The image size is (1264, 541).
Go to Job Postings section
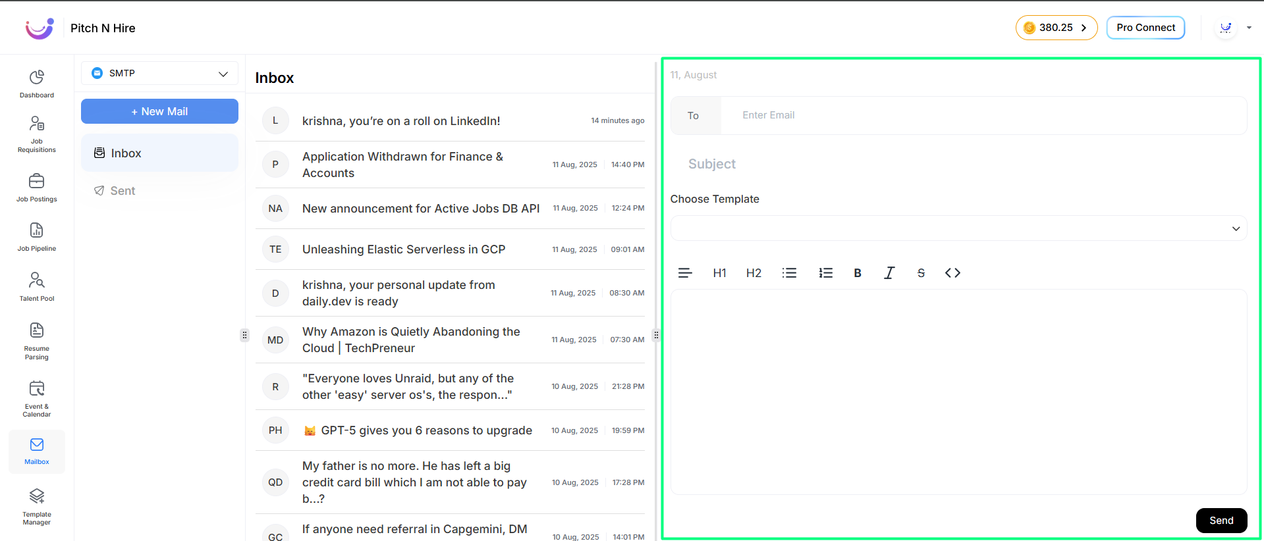coord(37,188)
